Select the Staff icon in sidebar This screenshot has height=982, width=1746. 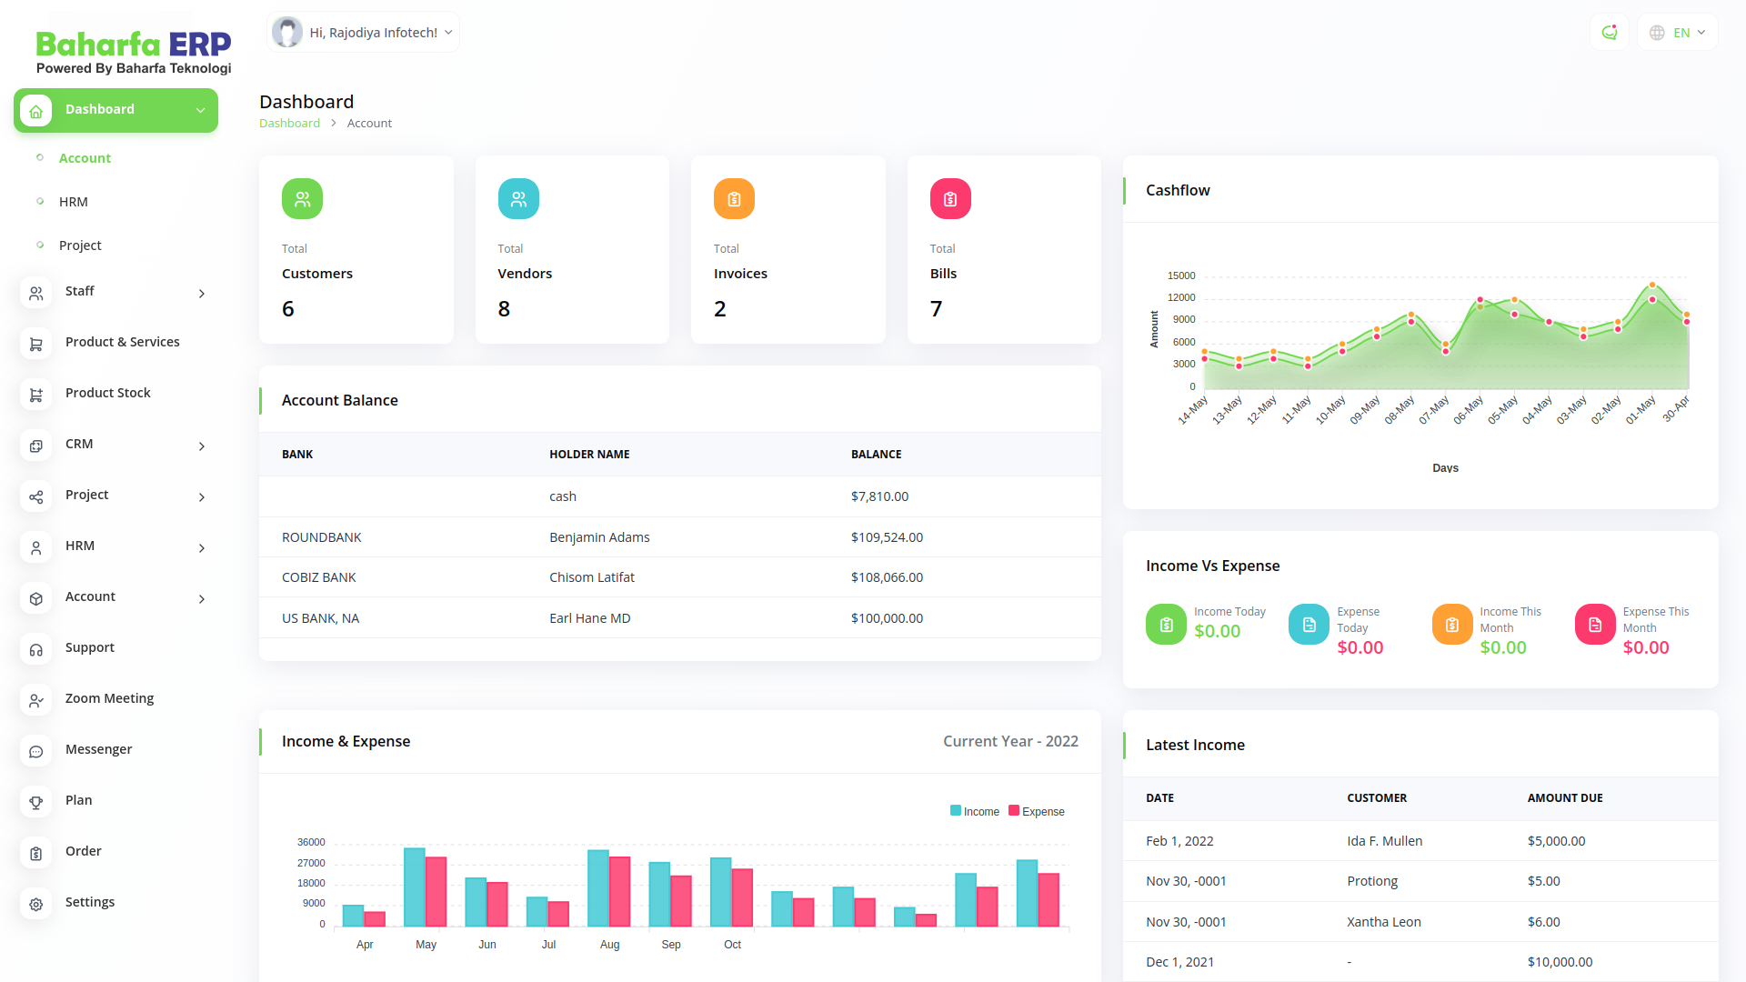tap(35, 293)
